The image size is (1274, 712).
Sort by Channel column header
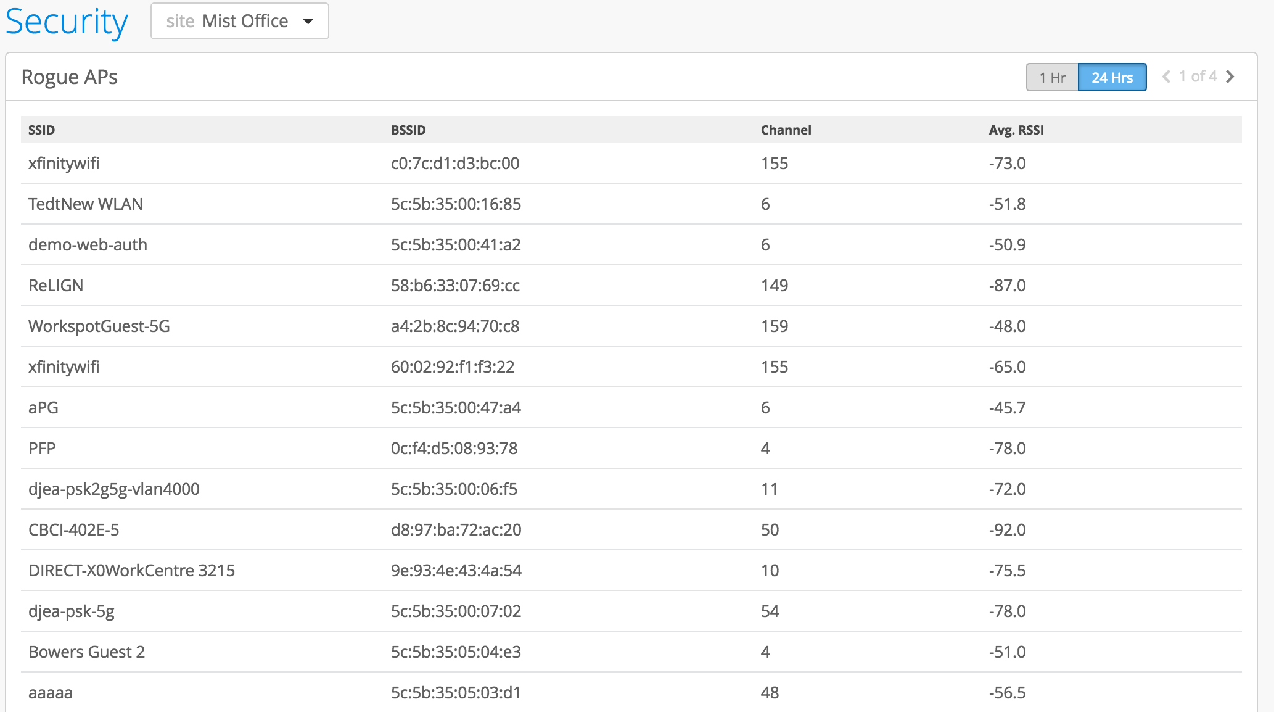[x=786, y=130]
